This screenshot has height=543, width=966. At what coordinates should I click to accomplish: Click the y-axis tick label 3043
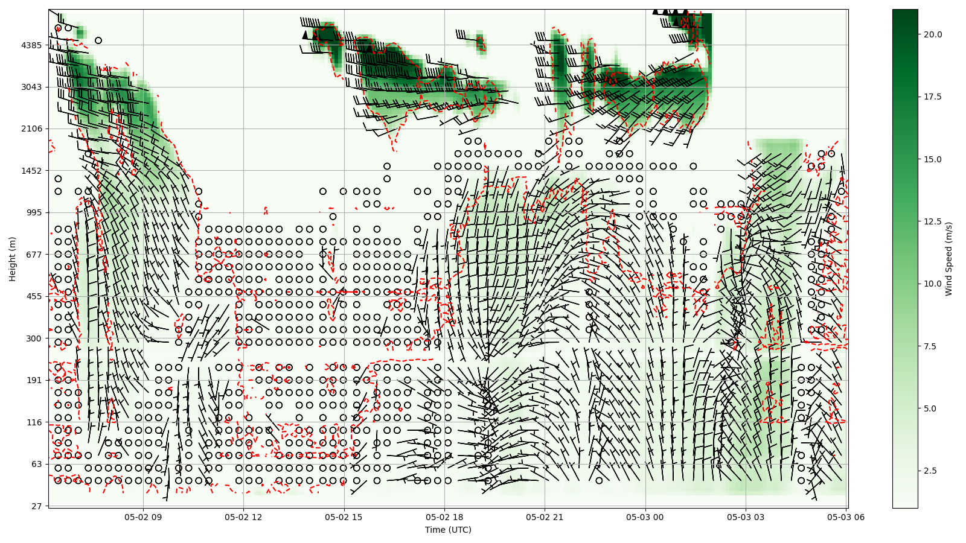click(31, 87)
